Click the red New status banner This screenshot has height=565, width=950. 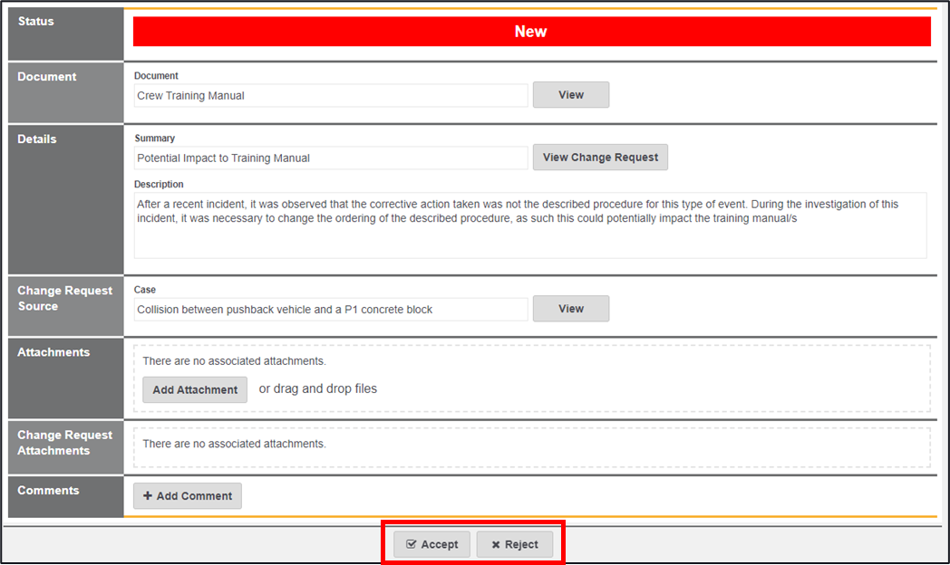click(531, 32)
